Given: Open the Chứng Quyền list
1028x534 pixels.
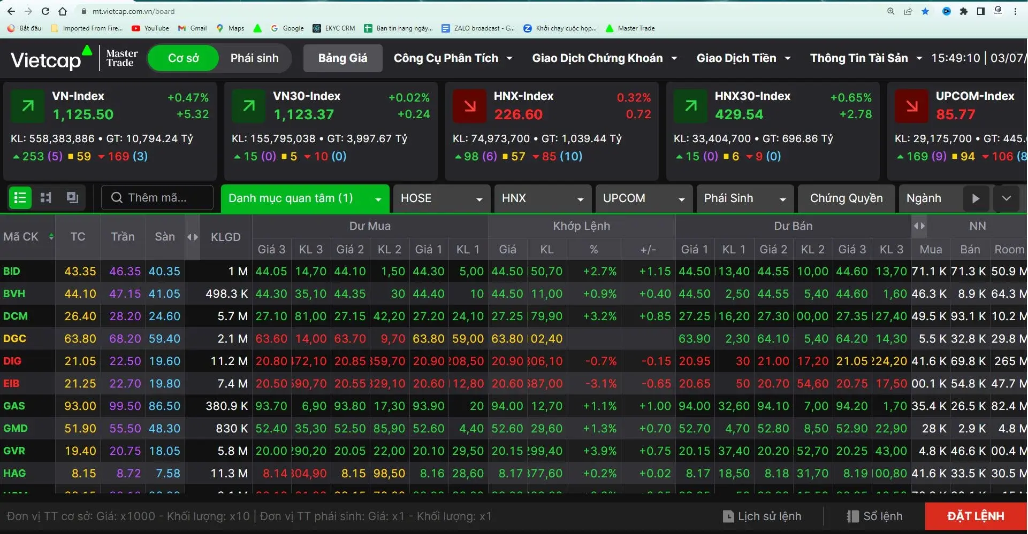Looking at the screenshot, I should (846, 198).
